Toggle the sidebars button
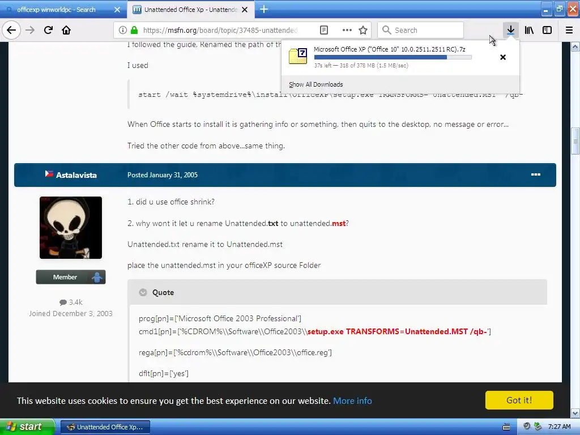The image size is (580, 435). (547, 31)
